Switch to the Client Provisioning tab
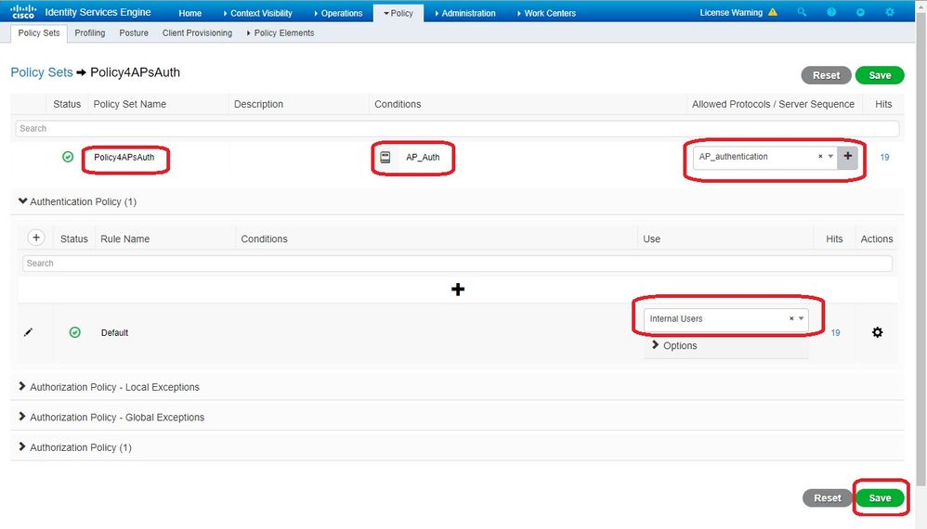 pyautogui.click(x=198, y=33)
